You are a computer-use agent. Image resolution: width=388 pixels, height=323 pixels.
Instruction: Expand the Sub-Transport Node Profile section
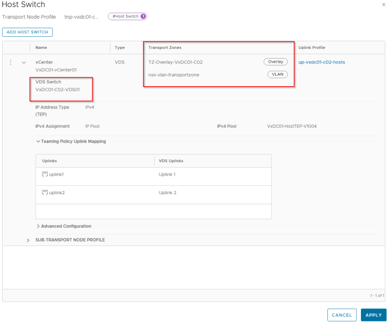(x=28, y=240)
